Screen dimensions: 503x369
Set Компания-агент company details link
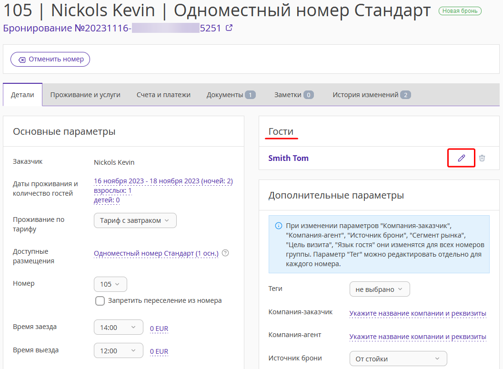(x=418, y=337)
